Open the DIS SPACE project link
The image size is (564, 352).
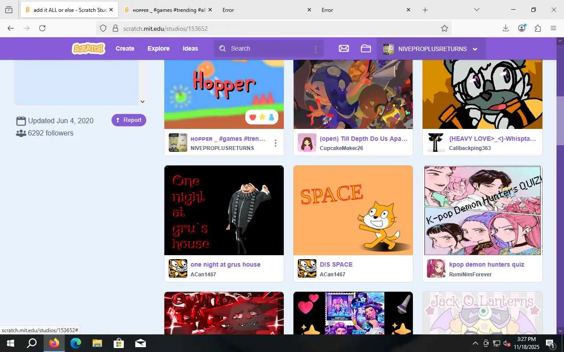pyautogui.click(x=336, y=264)
